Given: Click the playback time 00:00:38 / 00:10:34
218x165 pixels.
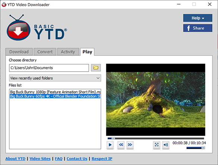Looking at the screenshot, I should [189, 143].
